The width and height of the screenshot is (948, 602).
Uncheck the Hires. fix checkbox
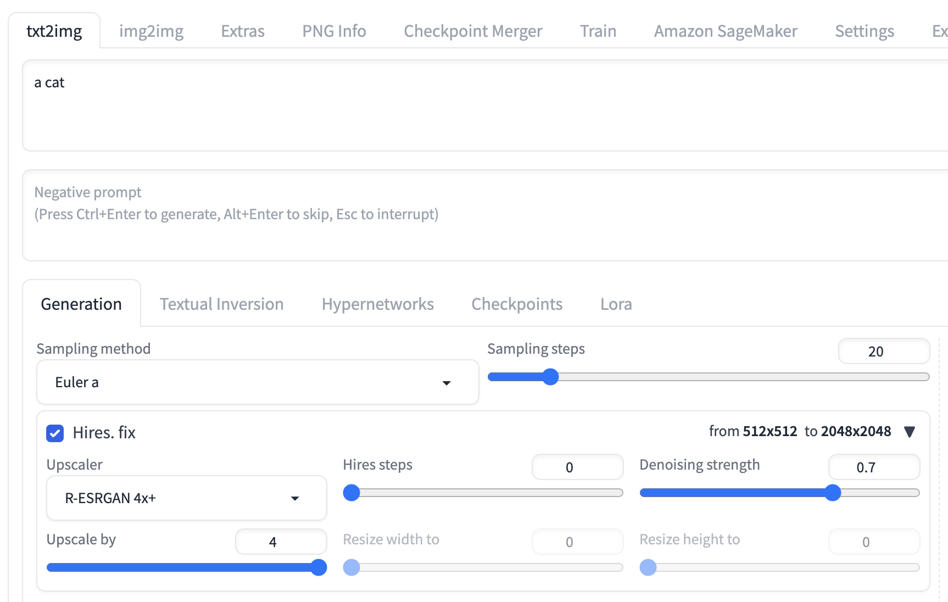coord(55,433)
